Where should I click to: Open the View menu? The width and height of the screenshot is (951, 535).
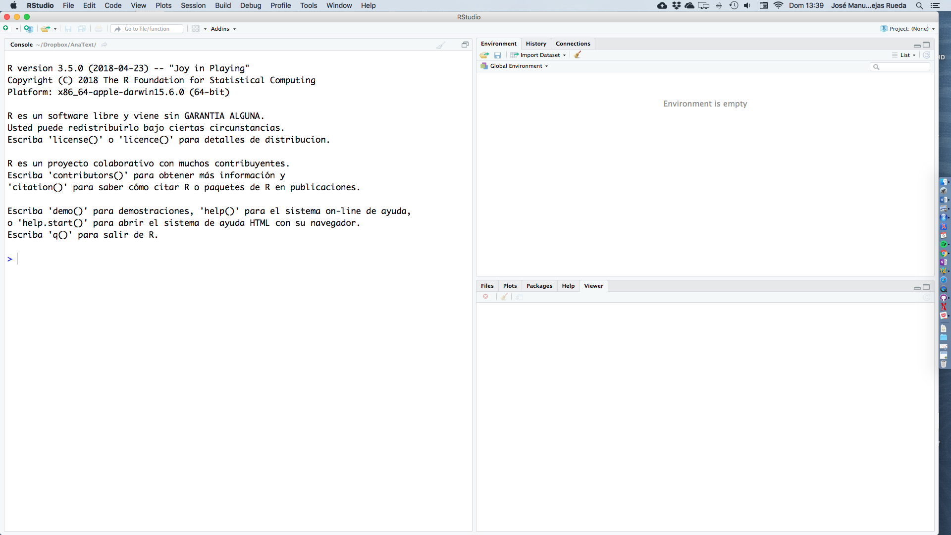point(138,5)
